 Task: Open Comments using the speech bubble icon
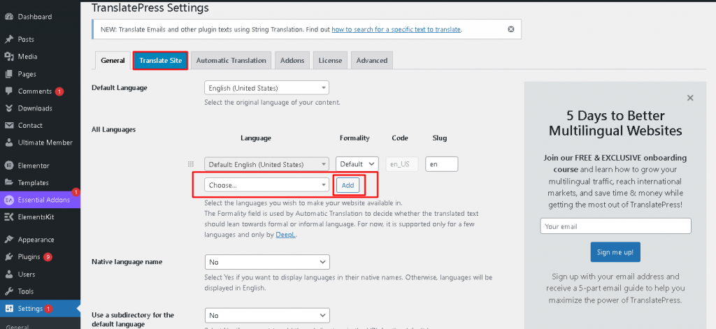8,91
